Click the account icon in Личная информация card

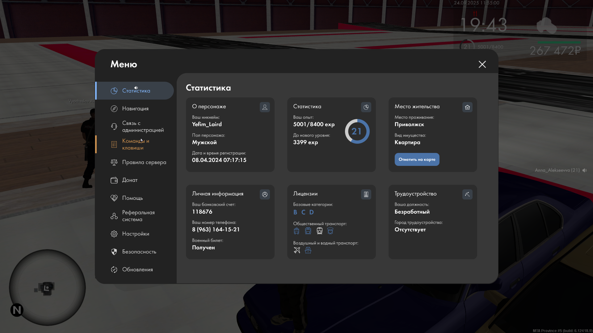(265, 194)
